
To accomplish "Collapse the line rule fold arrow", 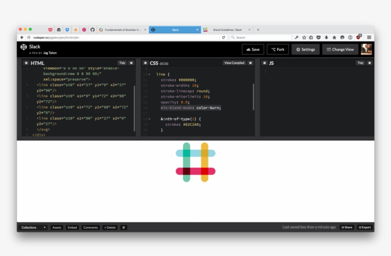I will 149,74.
